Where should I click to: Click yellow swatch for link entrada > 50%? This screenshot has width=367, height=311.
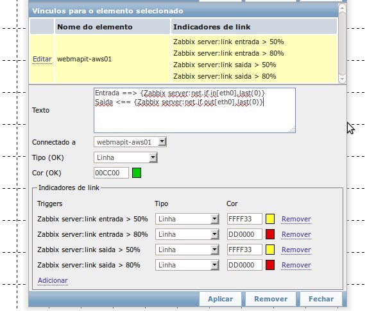pos(270,219)
